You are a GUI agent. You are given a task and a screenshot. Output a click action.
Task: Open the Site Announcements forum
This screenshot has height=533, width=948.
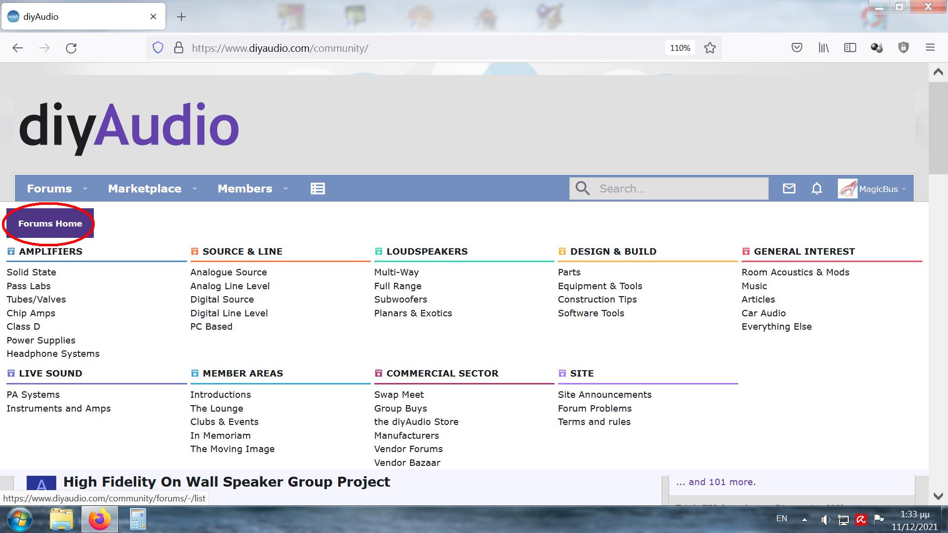pyautogui.click(x=605, y=395)
